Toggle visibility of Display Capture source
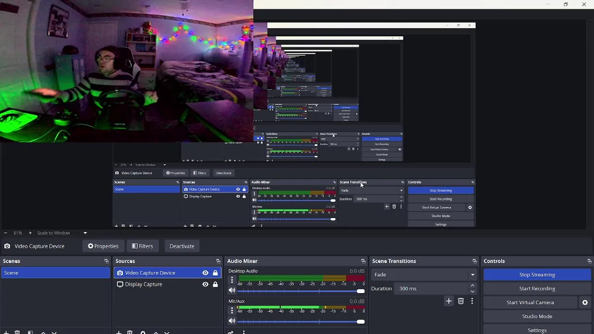The width and height of the screenshot is (594, 334). click(205, 284)
